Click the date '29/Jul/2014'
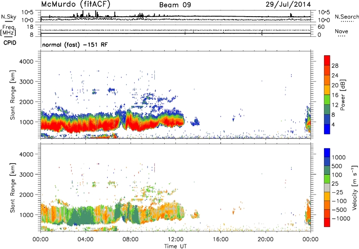Screen dimensions: 359x249 click(288, 4)
